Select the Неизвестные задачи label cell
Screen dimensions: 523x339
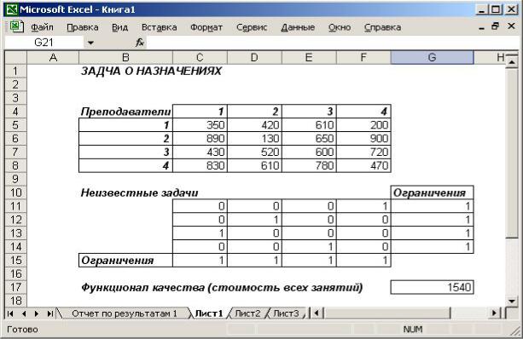[x=139, y=192]
